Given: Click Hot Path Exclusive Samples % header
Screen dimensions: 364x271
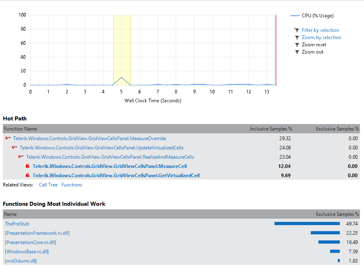Looking at the screenshot, I should click(x=337, y=129).
